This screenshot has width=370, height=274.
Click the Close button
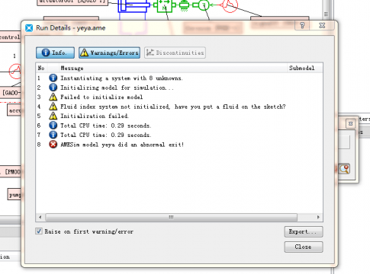304,247
